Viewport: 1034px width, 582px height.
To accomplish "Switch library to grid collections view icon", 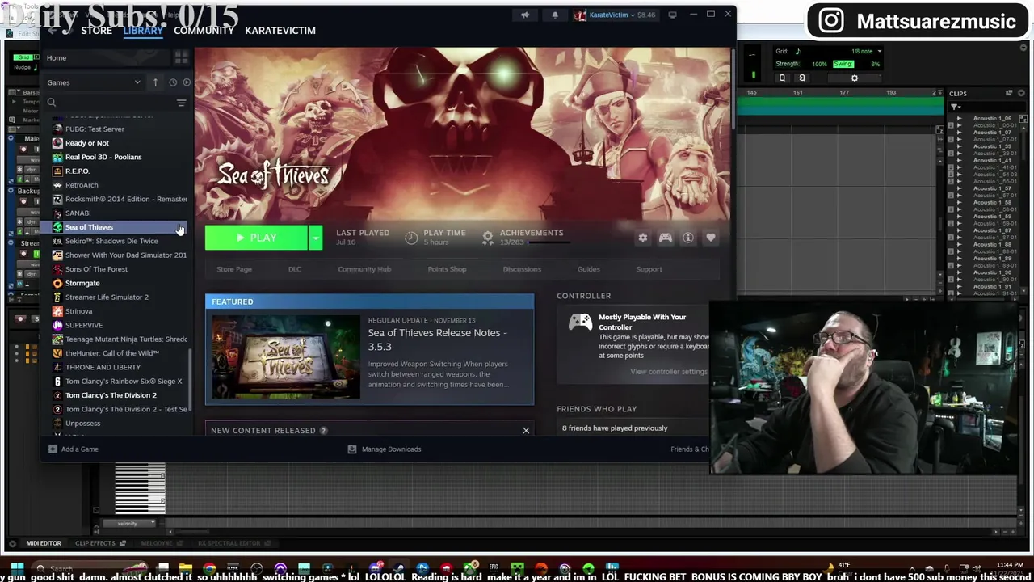I will 181,57.
